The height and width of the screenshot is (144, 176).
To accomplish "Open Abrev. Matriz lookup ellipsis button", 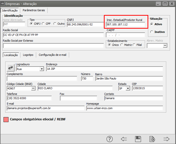I will [x=165, y=46].
